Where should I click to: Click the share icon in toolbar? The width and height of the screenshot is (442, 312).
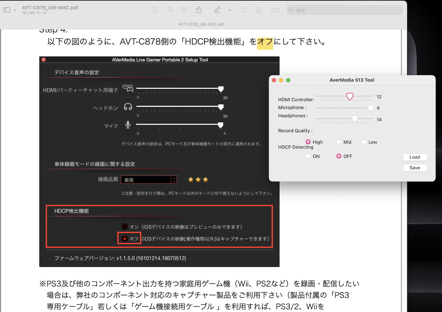coord(199,10)
